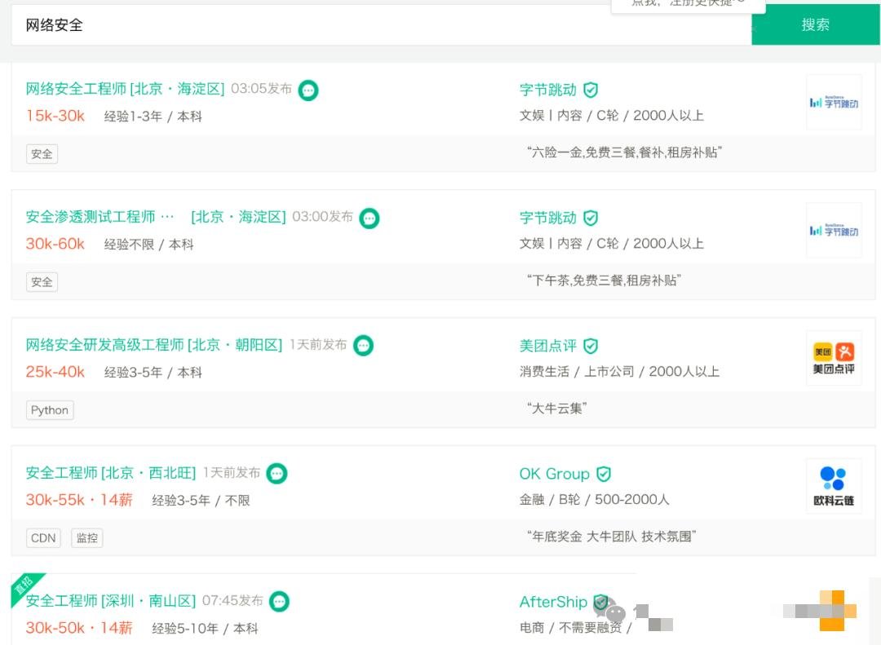Click the 监控 skill tag
881x645 pixels.
87,538
